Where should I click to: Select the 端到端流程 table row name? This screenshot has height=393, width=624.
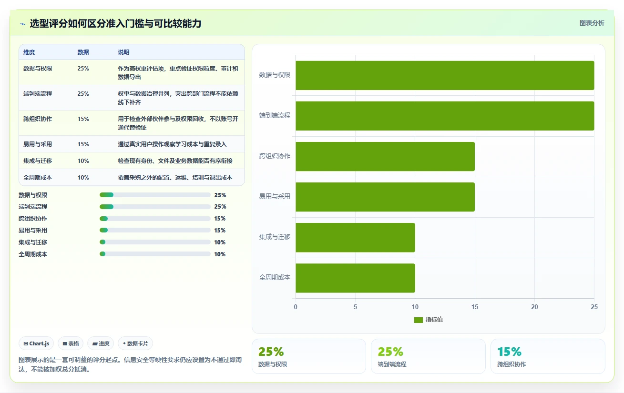tap(38, 94)
